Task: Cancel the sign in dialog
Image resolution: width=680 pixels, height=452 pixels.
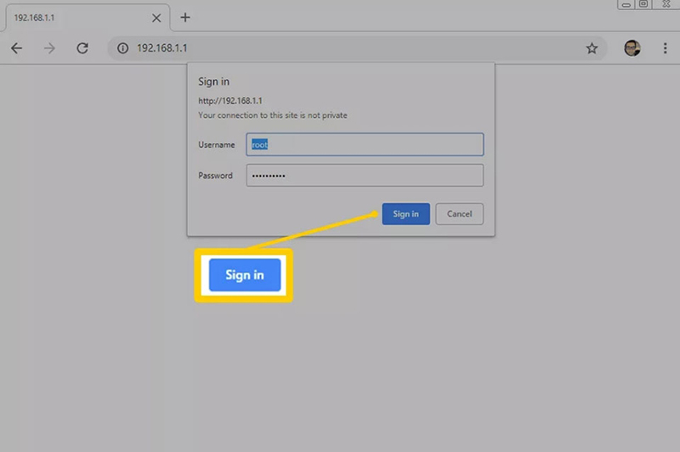Action: [459, 214]
